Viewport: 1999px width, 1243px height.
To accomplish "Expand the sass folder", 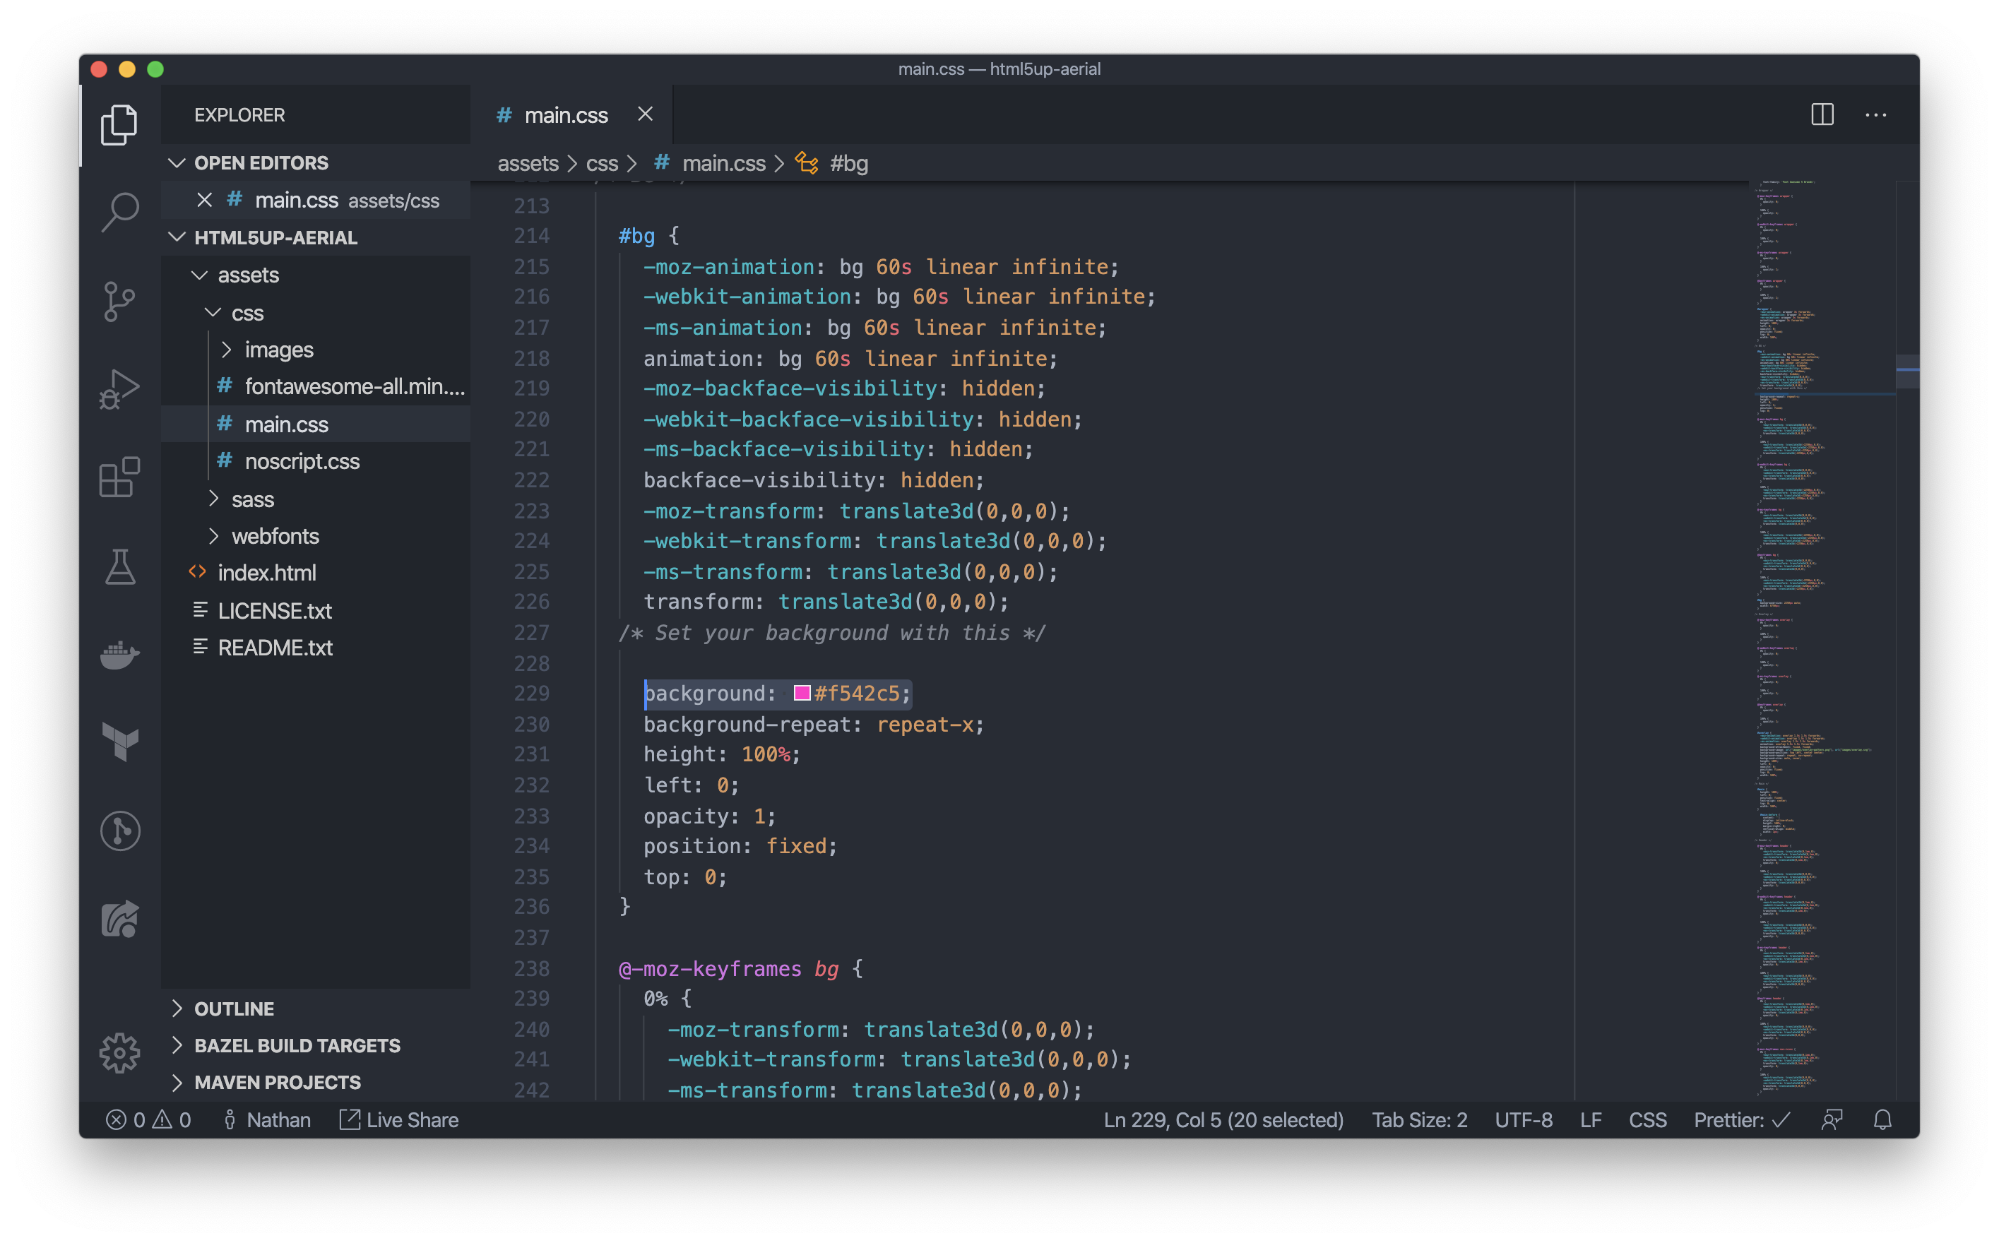I will click(252, 499).
